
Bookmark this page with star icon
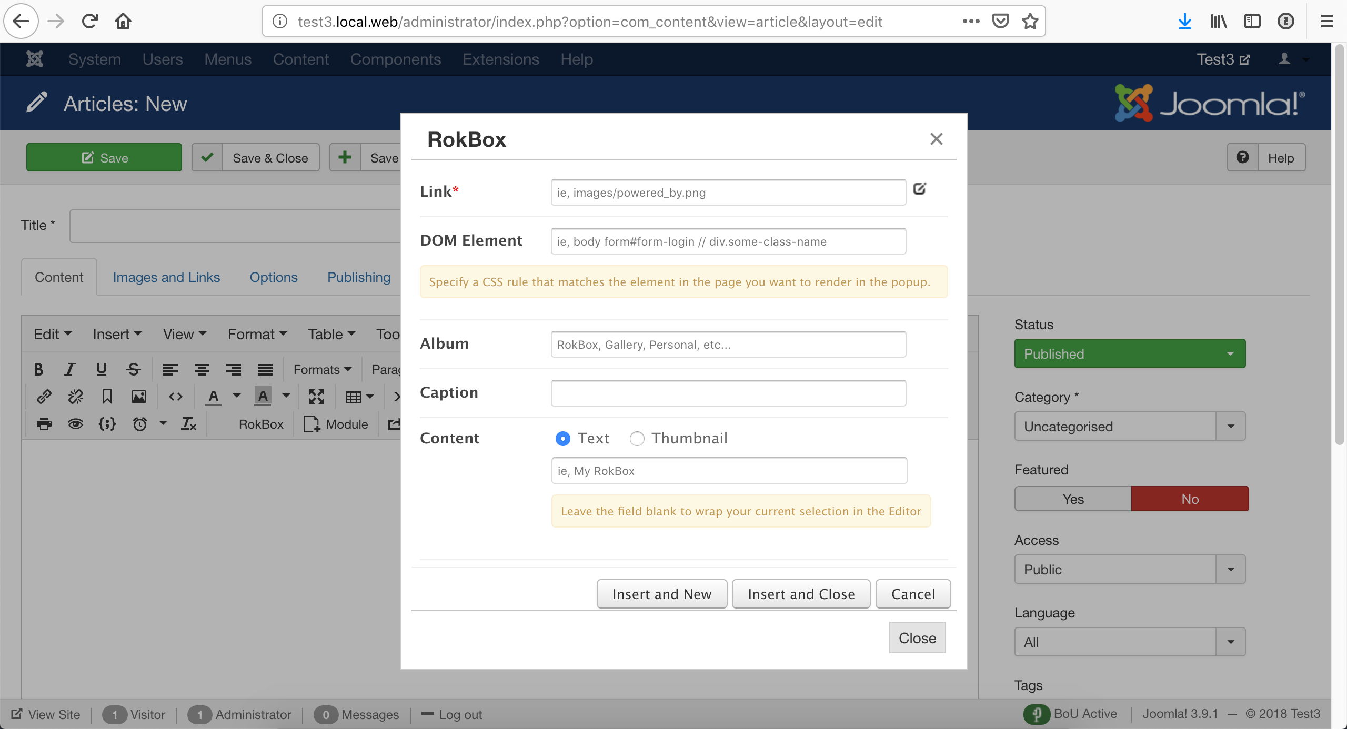click(x=1030, y=22)
